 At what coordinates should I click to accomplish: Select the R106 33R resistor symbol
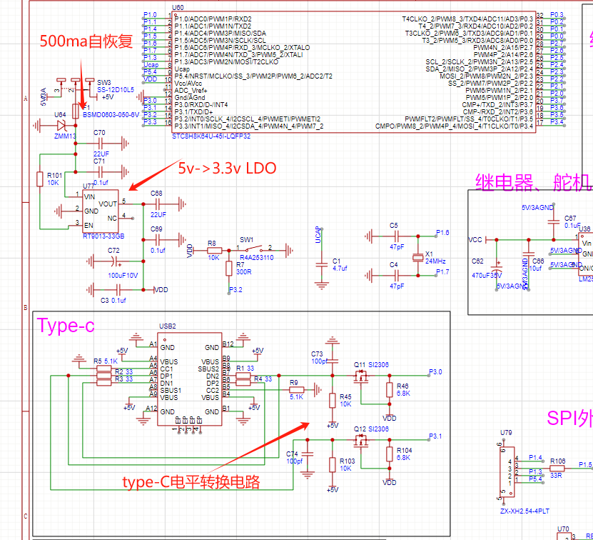point(557,469)
